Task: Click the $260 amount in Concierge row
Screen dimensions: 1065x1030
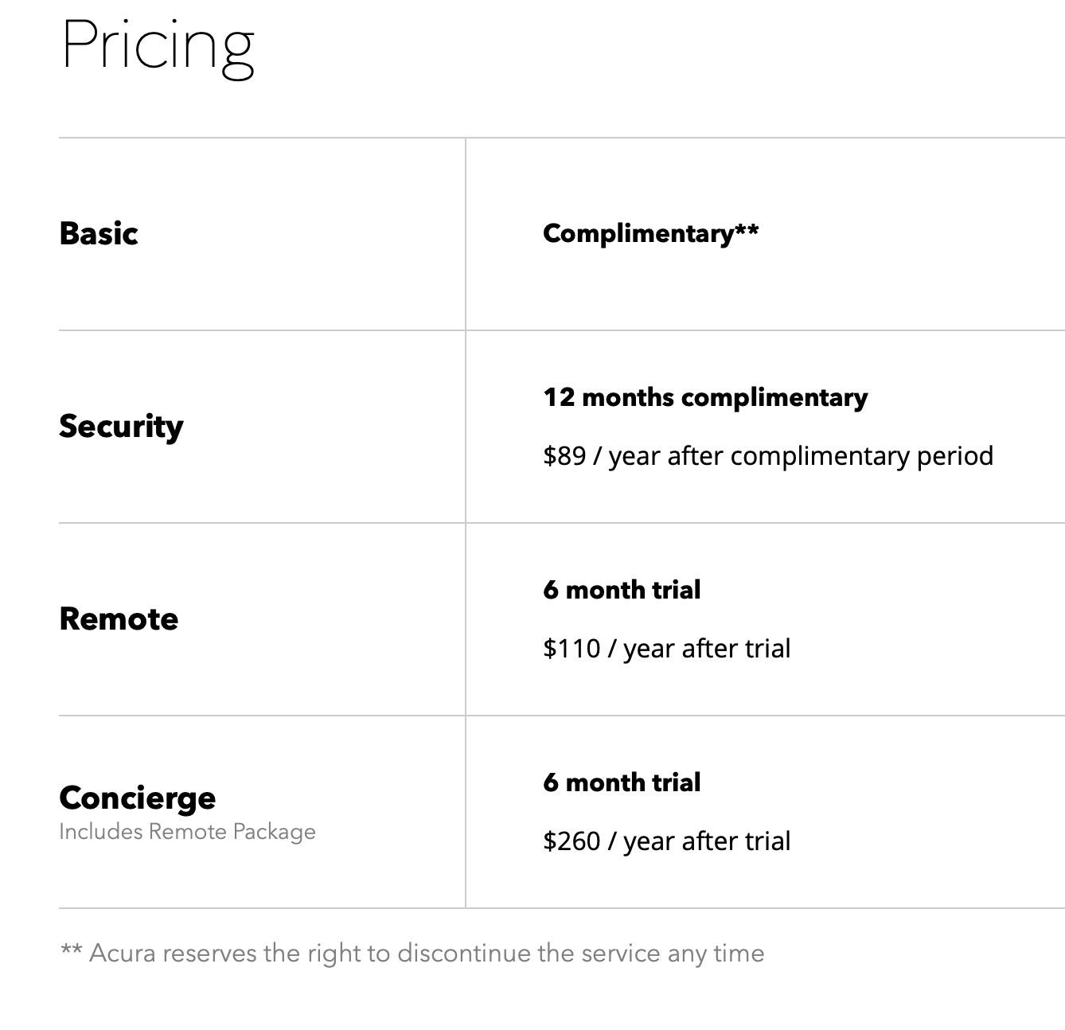Action: coord(572,841)
